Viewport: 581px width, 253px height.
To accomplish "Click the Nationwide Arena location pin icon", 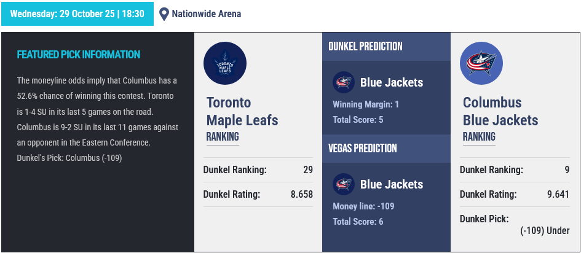I will pyautogui.click(x=164, y=14).
